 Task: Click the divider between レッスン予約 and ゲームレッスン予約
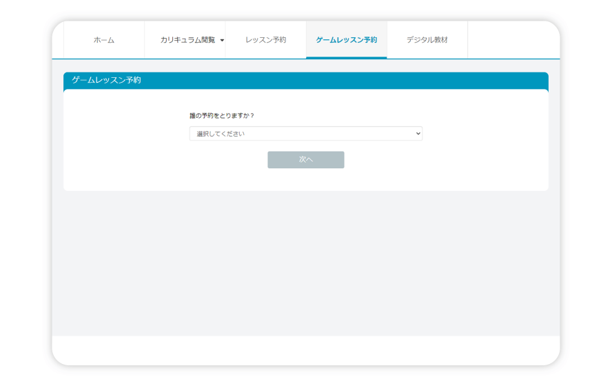pos(306,40)
